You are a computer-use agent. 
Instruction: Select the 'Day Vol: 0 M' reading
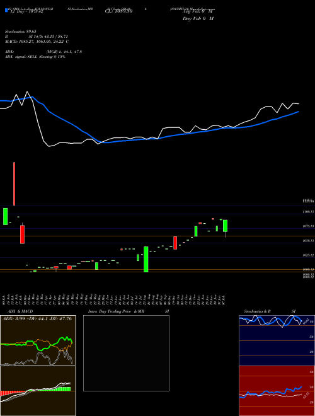pos(198,18)
